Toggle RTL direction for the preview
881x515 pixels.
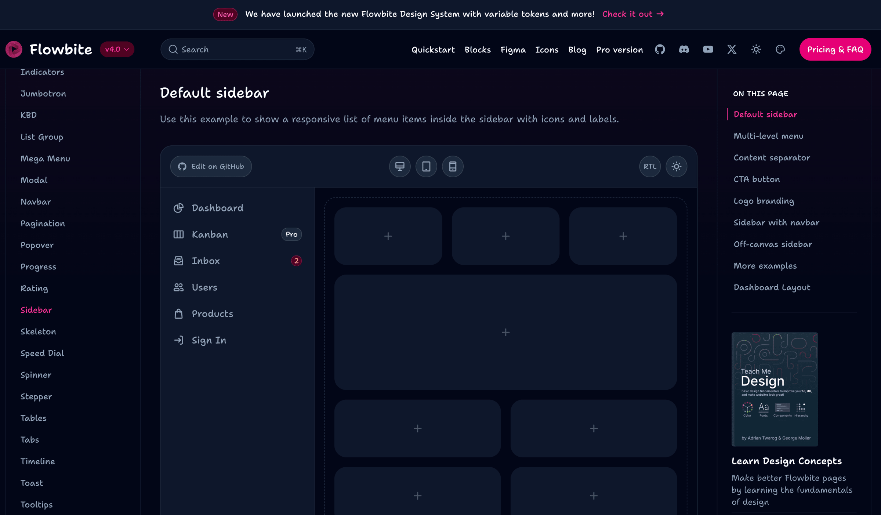coord(650,167)
